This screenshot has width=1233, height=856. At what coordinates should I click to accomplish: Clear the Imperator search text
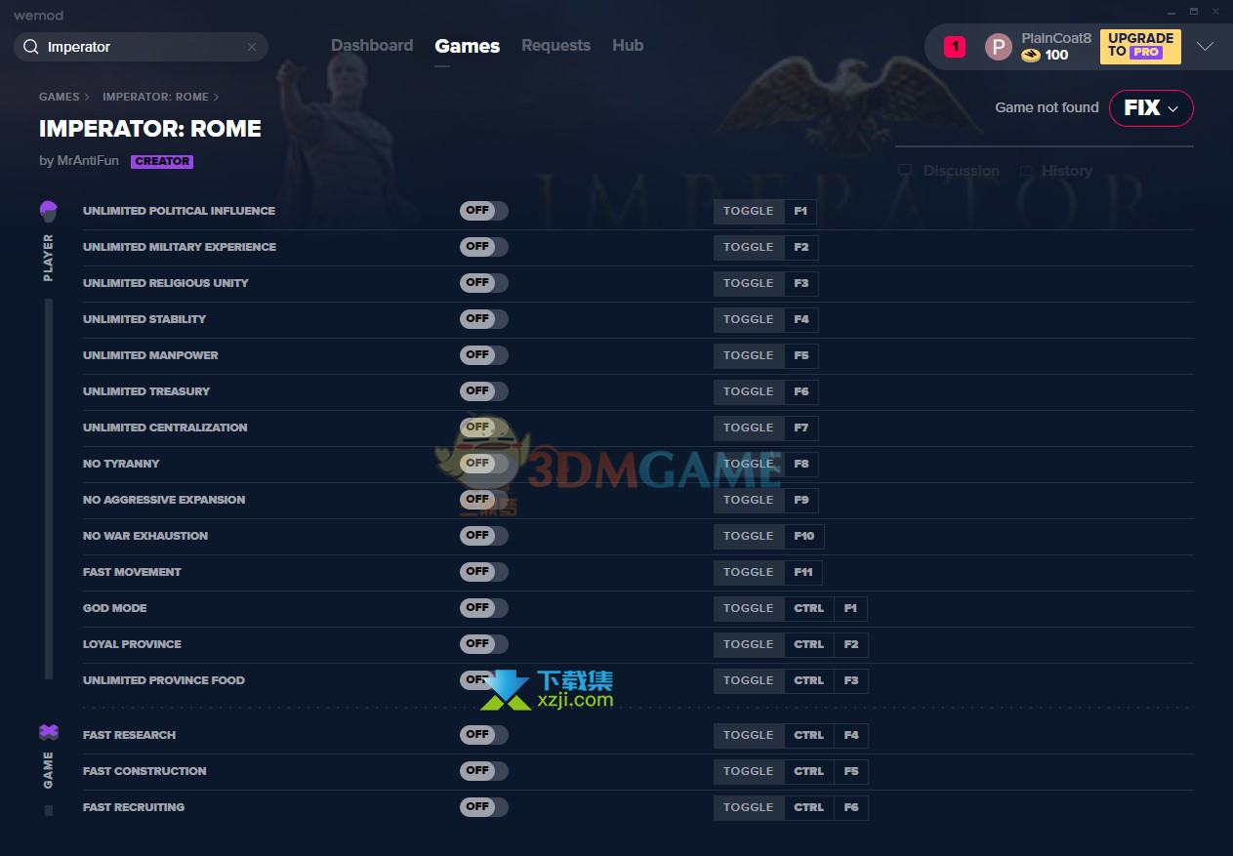252,47
